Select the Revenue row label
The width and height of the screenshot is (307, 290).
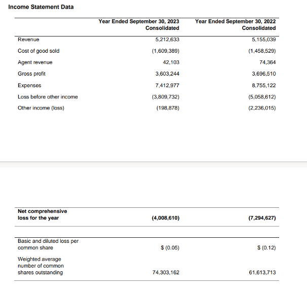point(28,40)
